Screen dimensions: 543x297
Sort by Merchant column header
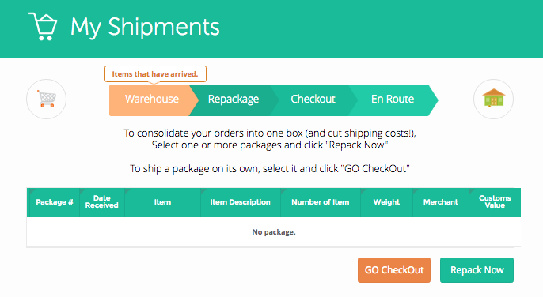441,202
